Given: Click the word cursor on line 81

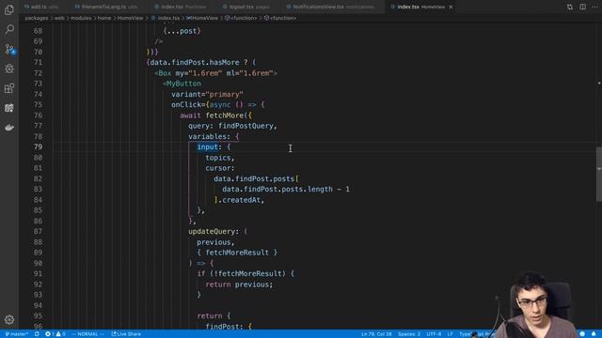Looking at the screenshot, I should tap(217, 168).
